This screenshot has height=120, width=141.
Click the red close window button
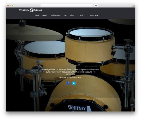tap(8, 5)
